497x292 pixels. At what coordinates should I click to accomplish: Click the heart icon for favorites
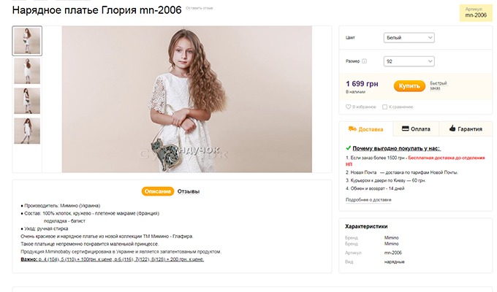[x=348, y=107]
